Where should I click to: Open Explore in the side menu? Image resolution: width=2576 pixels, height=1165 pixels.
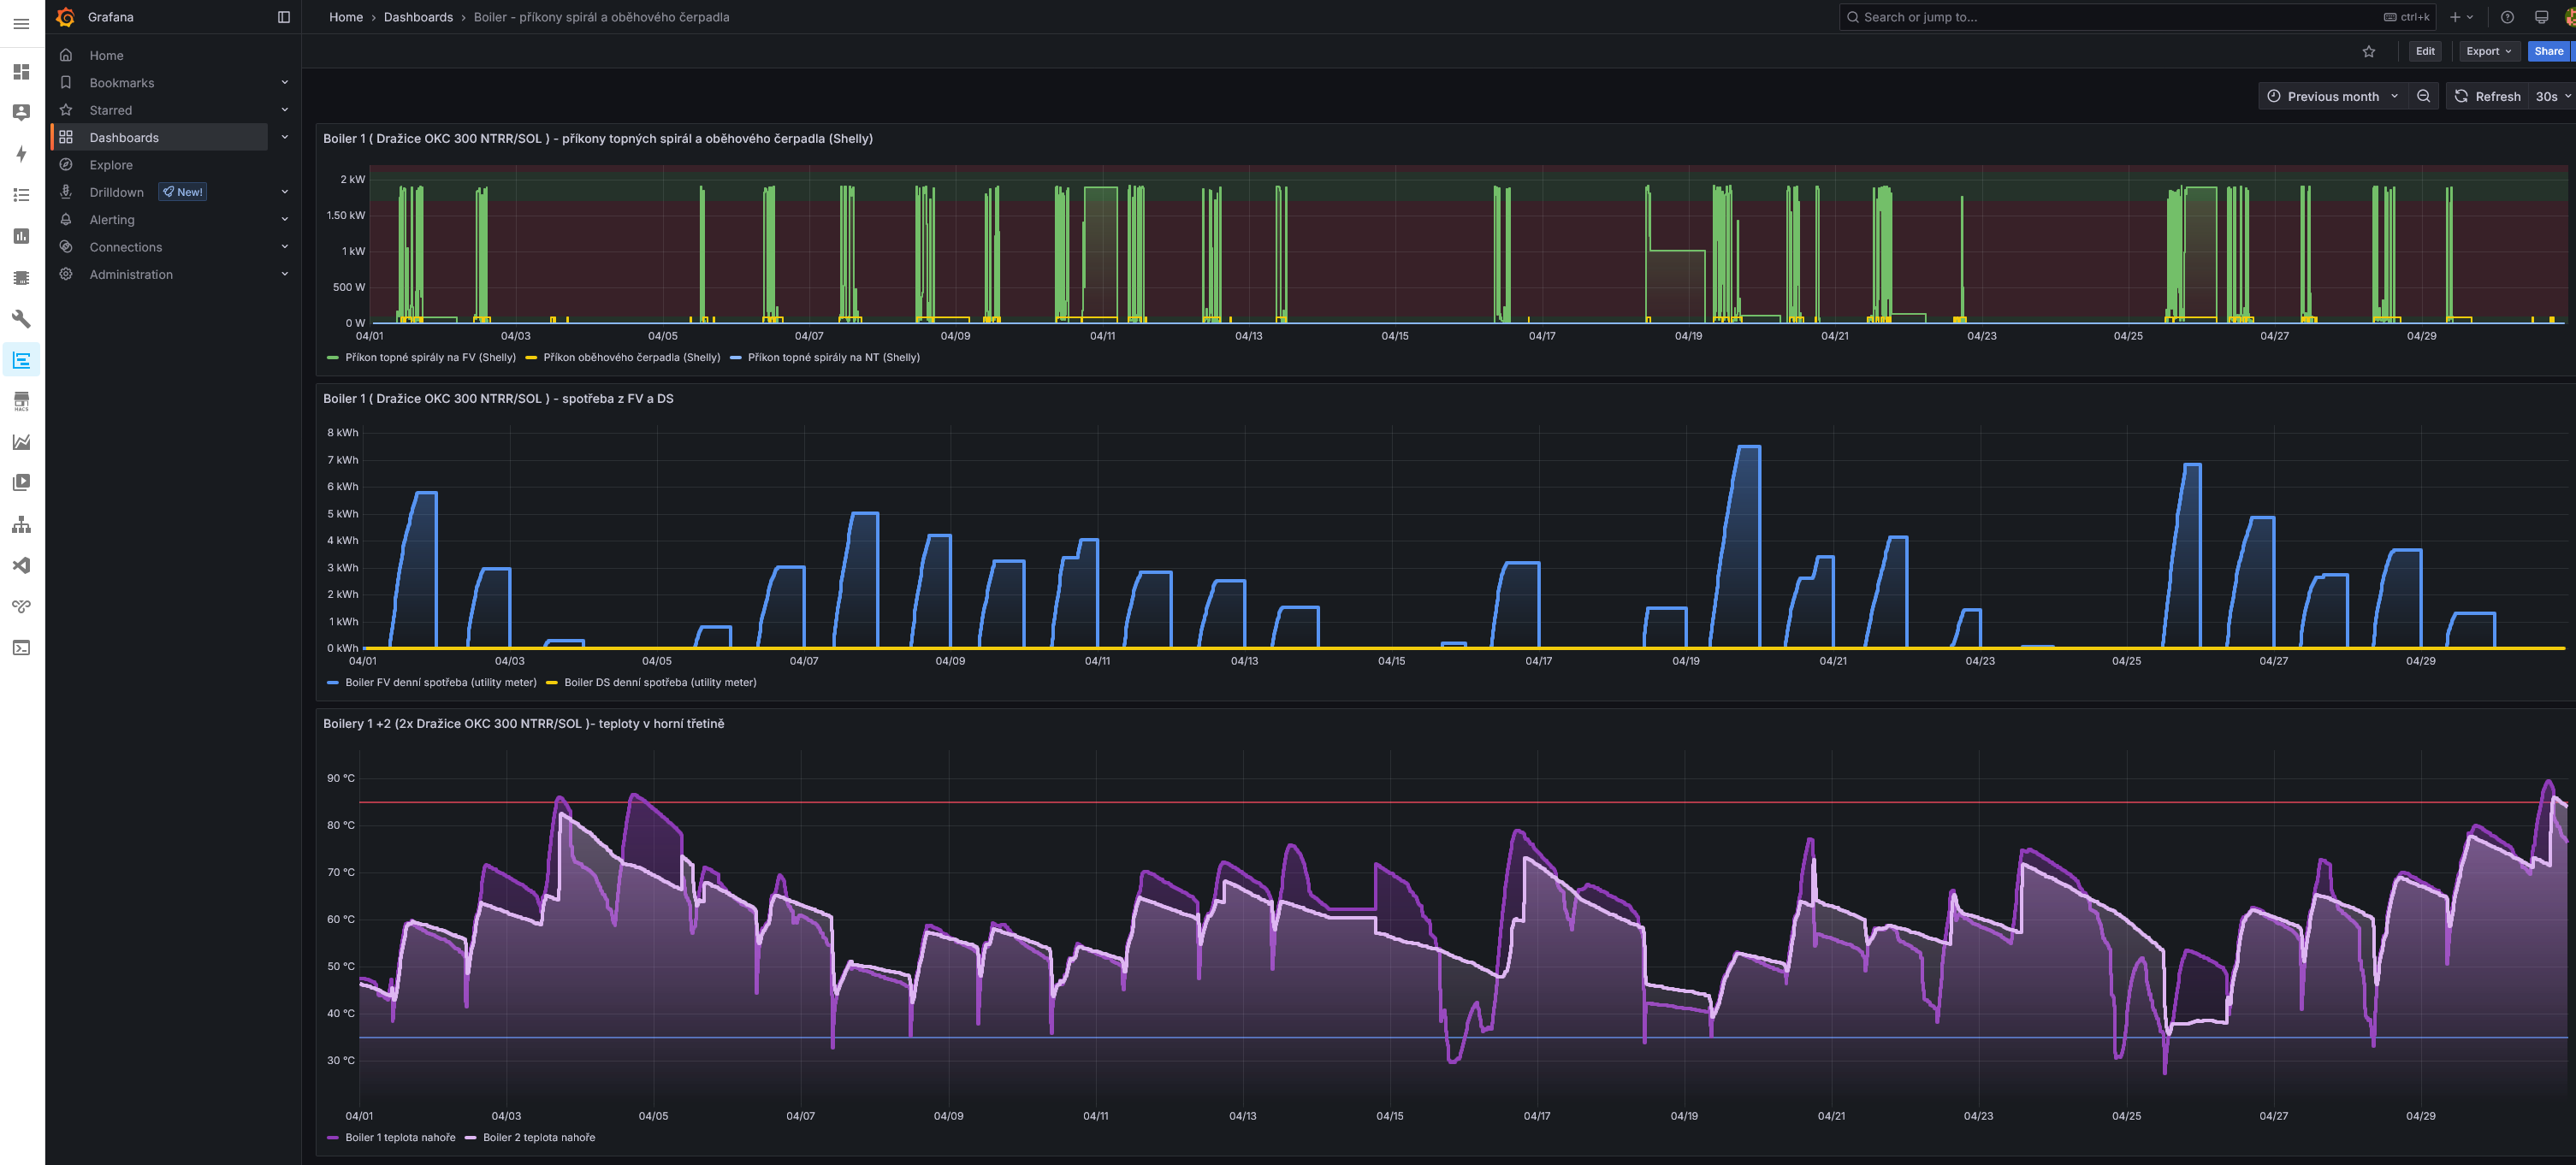coord(111,165)
